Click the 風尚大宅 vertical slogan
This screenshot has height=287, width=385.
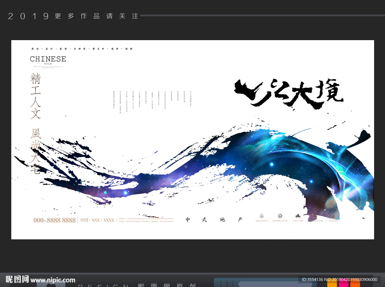(x=36, y=151)
